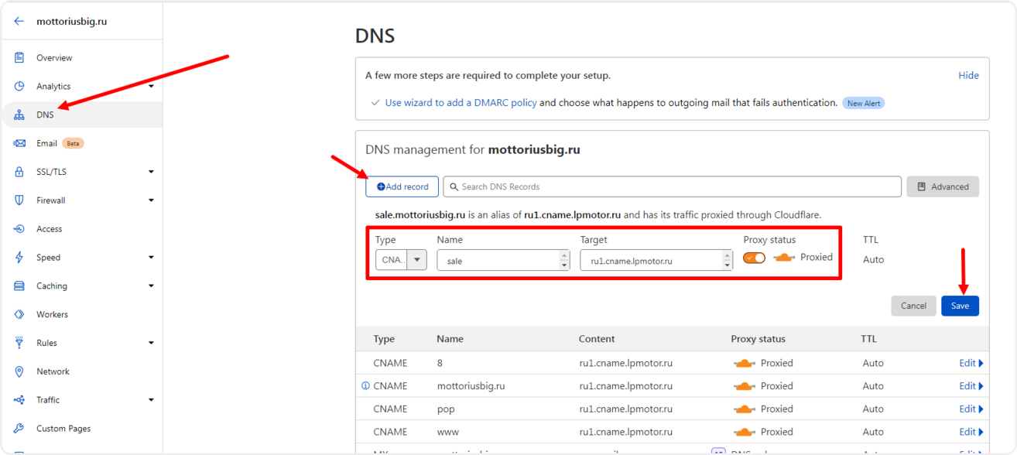This screenshot has width=1017, height=455.
Task: Open the Workers section
Action: click(x=52, y=314)
